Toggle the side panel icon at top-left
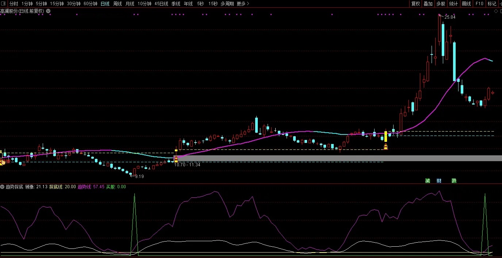502x258 pixels. (x=3, y=4)
